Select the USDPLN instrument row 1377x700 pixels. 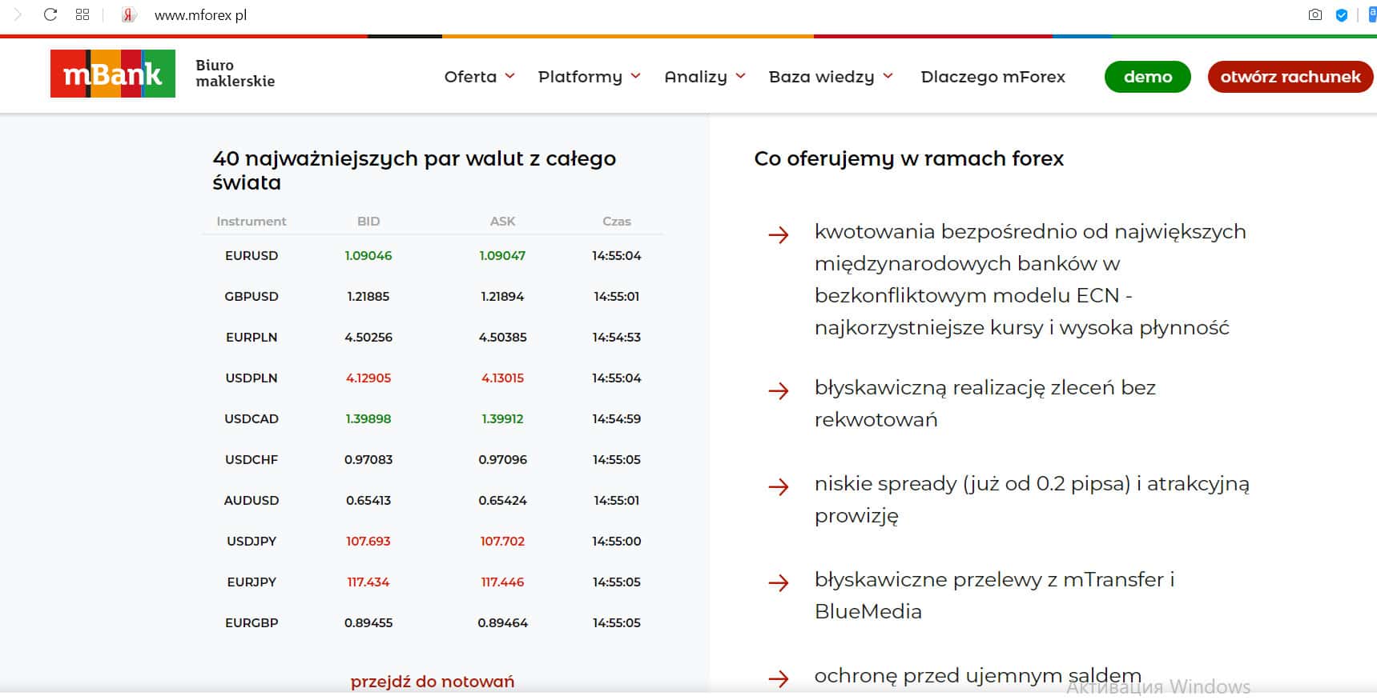(433, 378)
